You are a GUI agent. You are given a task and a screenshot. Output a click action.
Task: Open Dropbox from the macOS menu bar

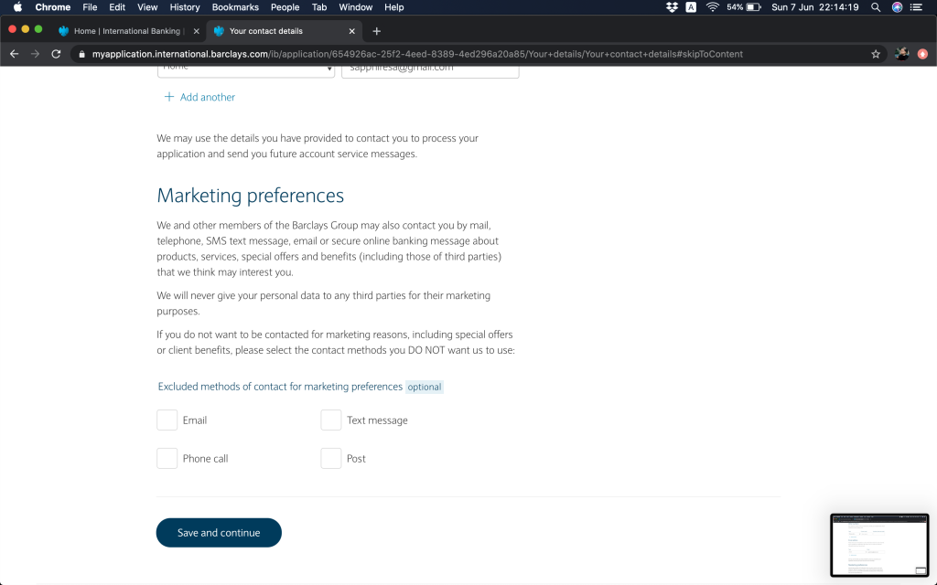(672, 7)
